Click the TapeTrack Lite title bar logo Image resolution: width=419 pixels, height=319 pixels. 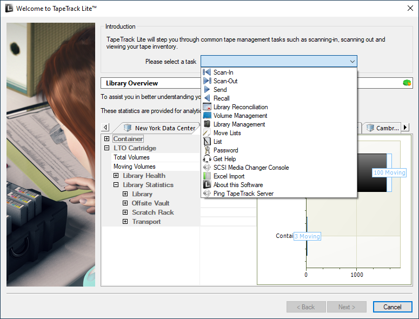[x=9, y=8]
